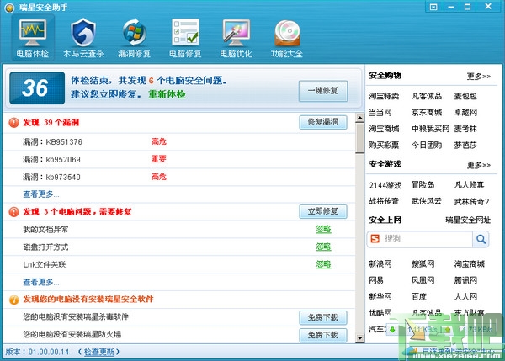This screenshot has height=361, width=505.
Task: Click 忽略 for 磁盘打开方式
Action: coord(324,247)
